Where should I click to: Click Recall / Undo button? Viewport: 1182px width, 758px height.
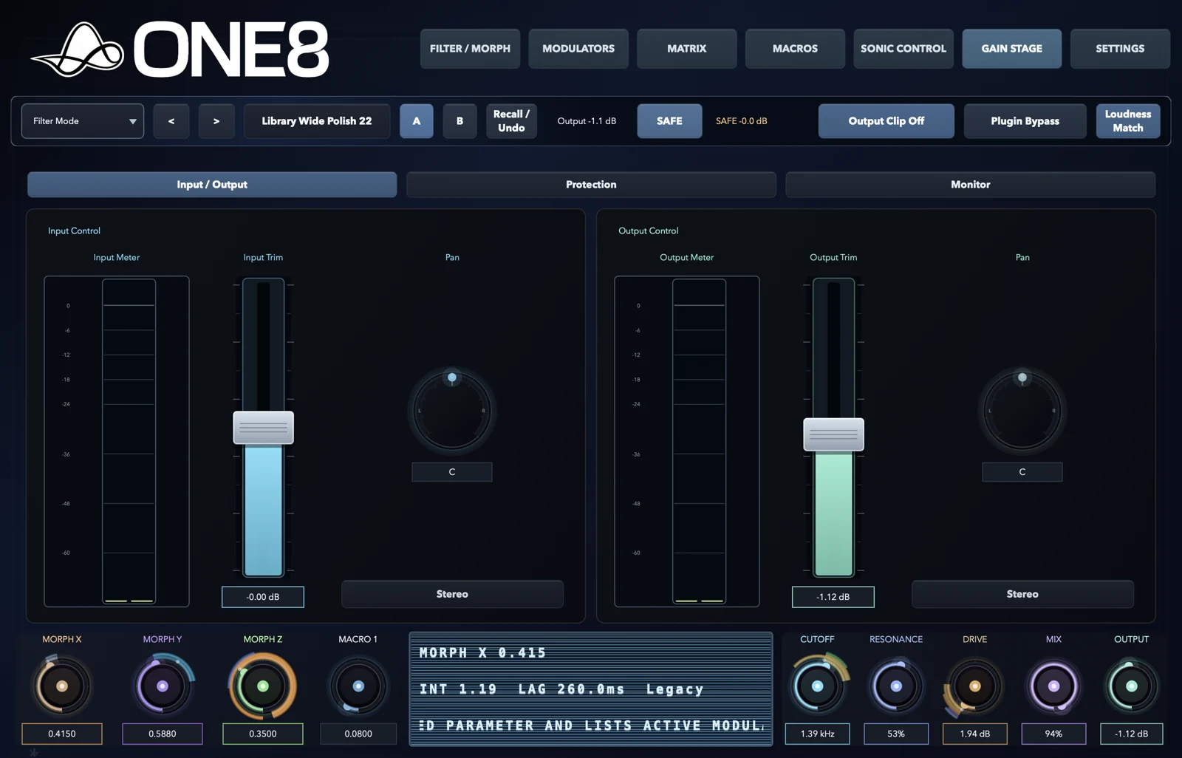point(511,121)
